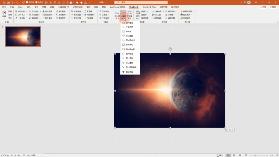Screen dimensions: 279x157
Task: Click the zoom slider in status bar
Action: pos(259,155)
